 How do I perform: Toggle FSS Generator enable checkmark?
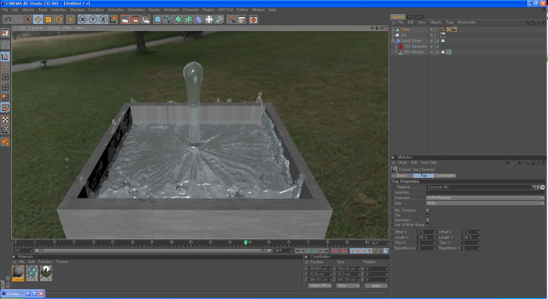point(438,46)
